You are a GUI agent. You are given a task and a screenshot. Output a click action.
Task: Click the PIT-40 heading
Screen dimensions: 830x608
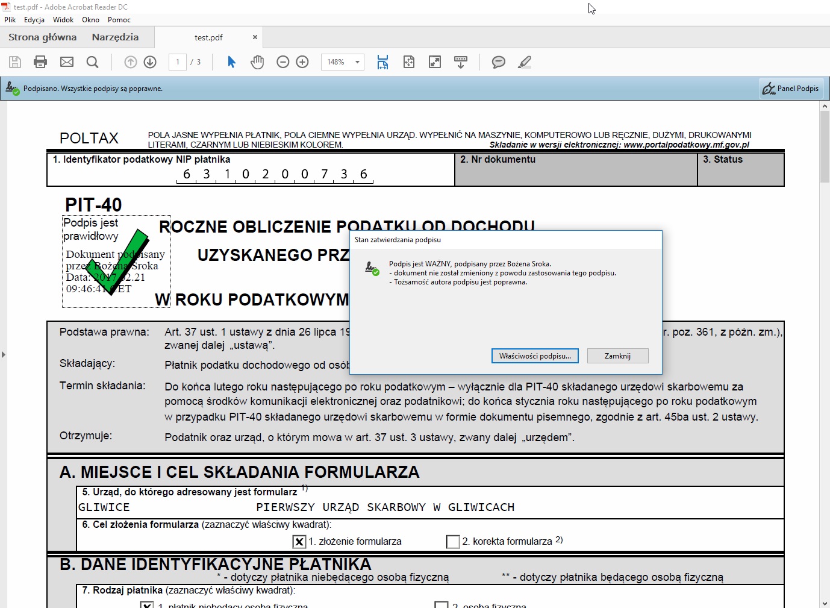(93, 205)
